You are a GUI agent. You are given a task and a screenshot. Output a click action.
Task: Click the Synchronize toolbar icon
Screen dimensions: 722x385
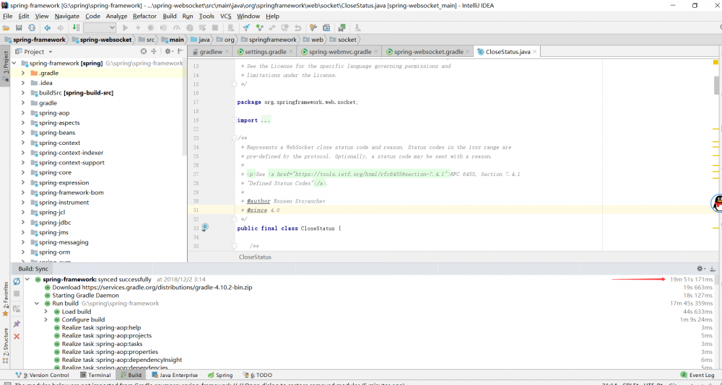31,27
